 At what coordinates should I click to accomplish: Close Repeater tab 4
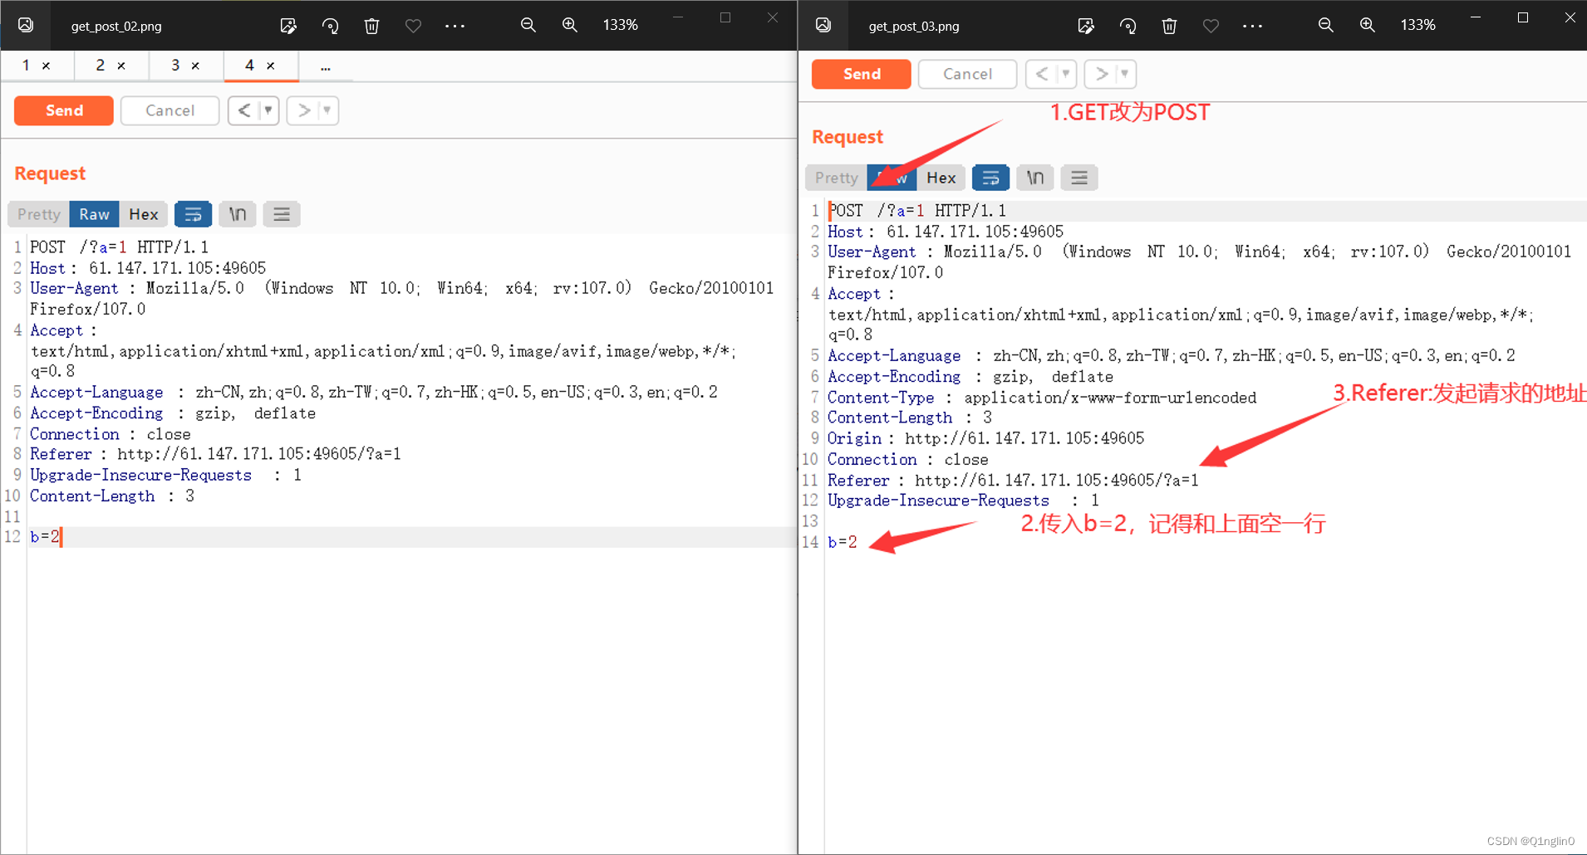click(271, 66)
